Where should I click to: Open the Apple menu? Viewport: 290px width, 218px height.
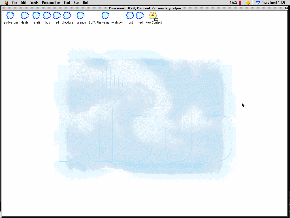pyautogui.click(x=7, y=3)
